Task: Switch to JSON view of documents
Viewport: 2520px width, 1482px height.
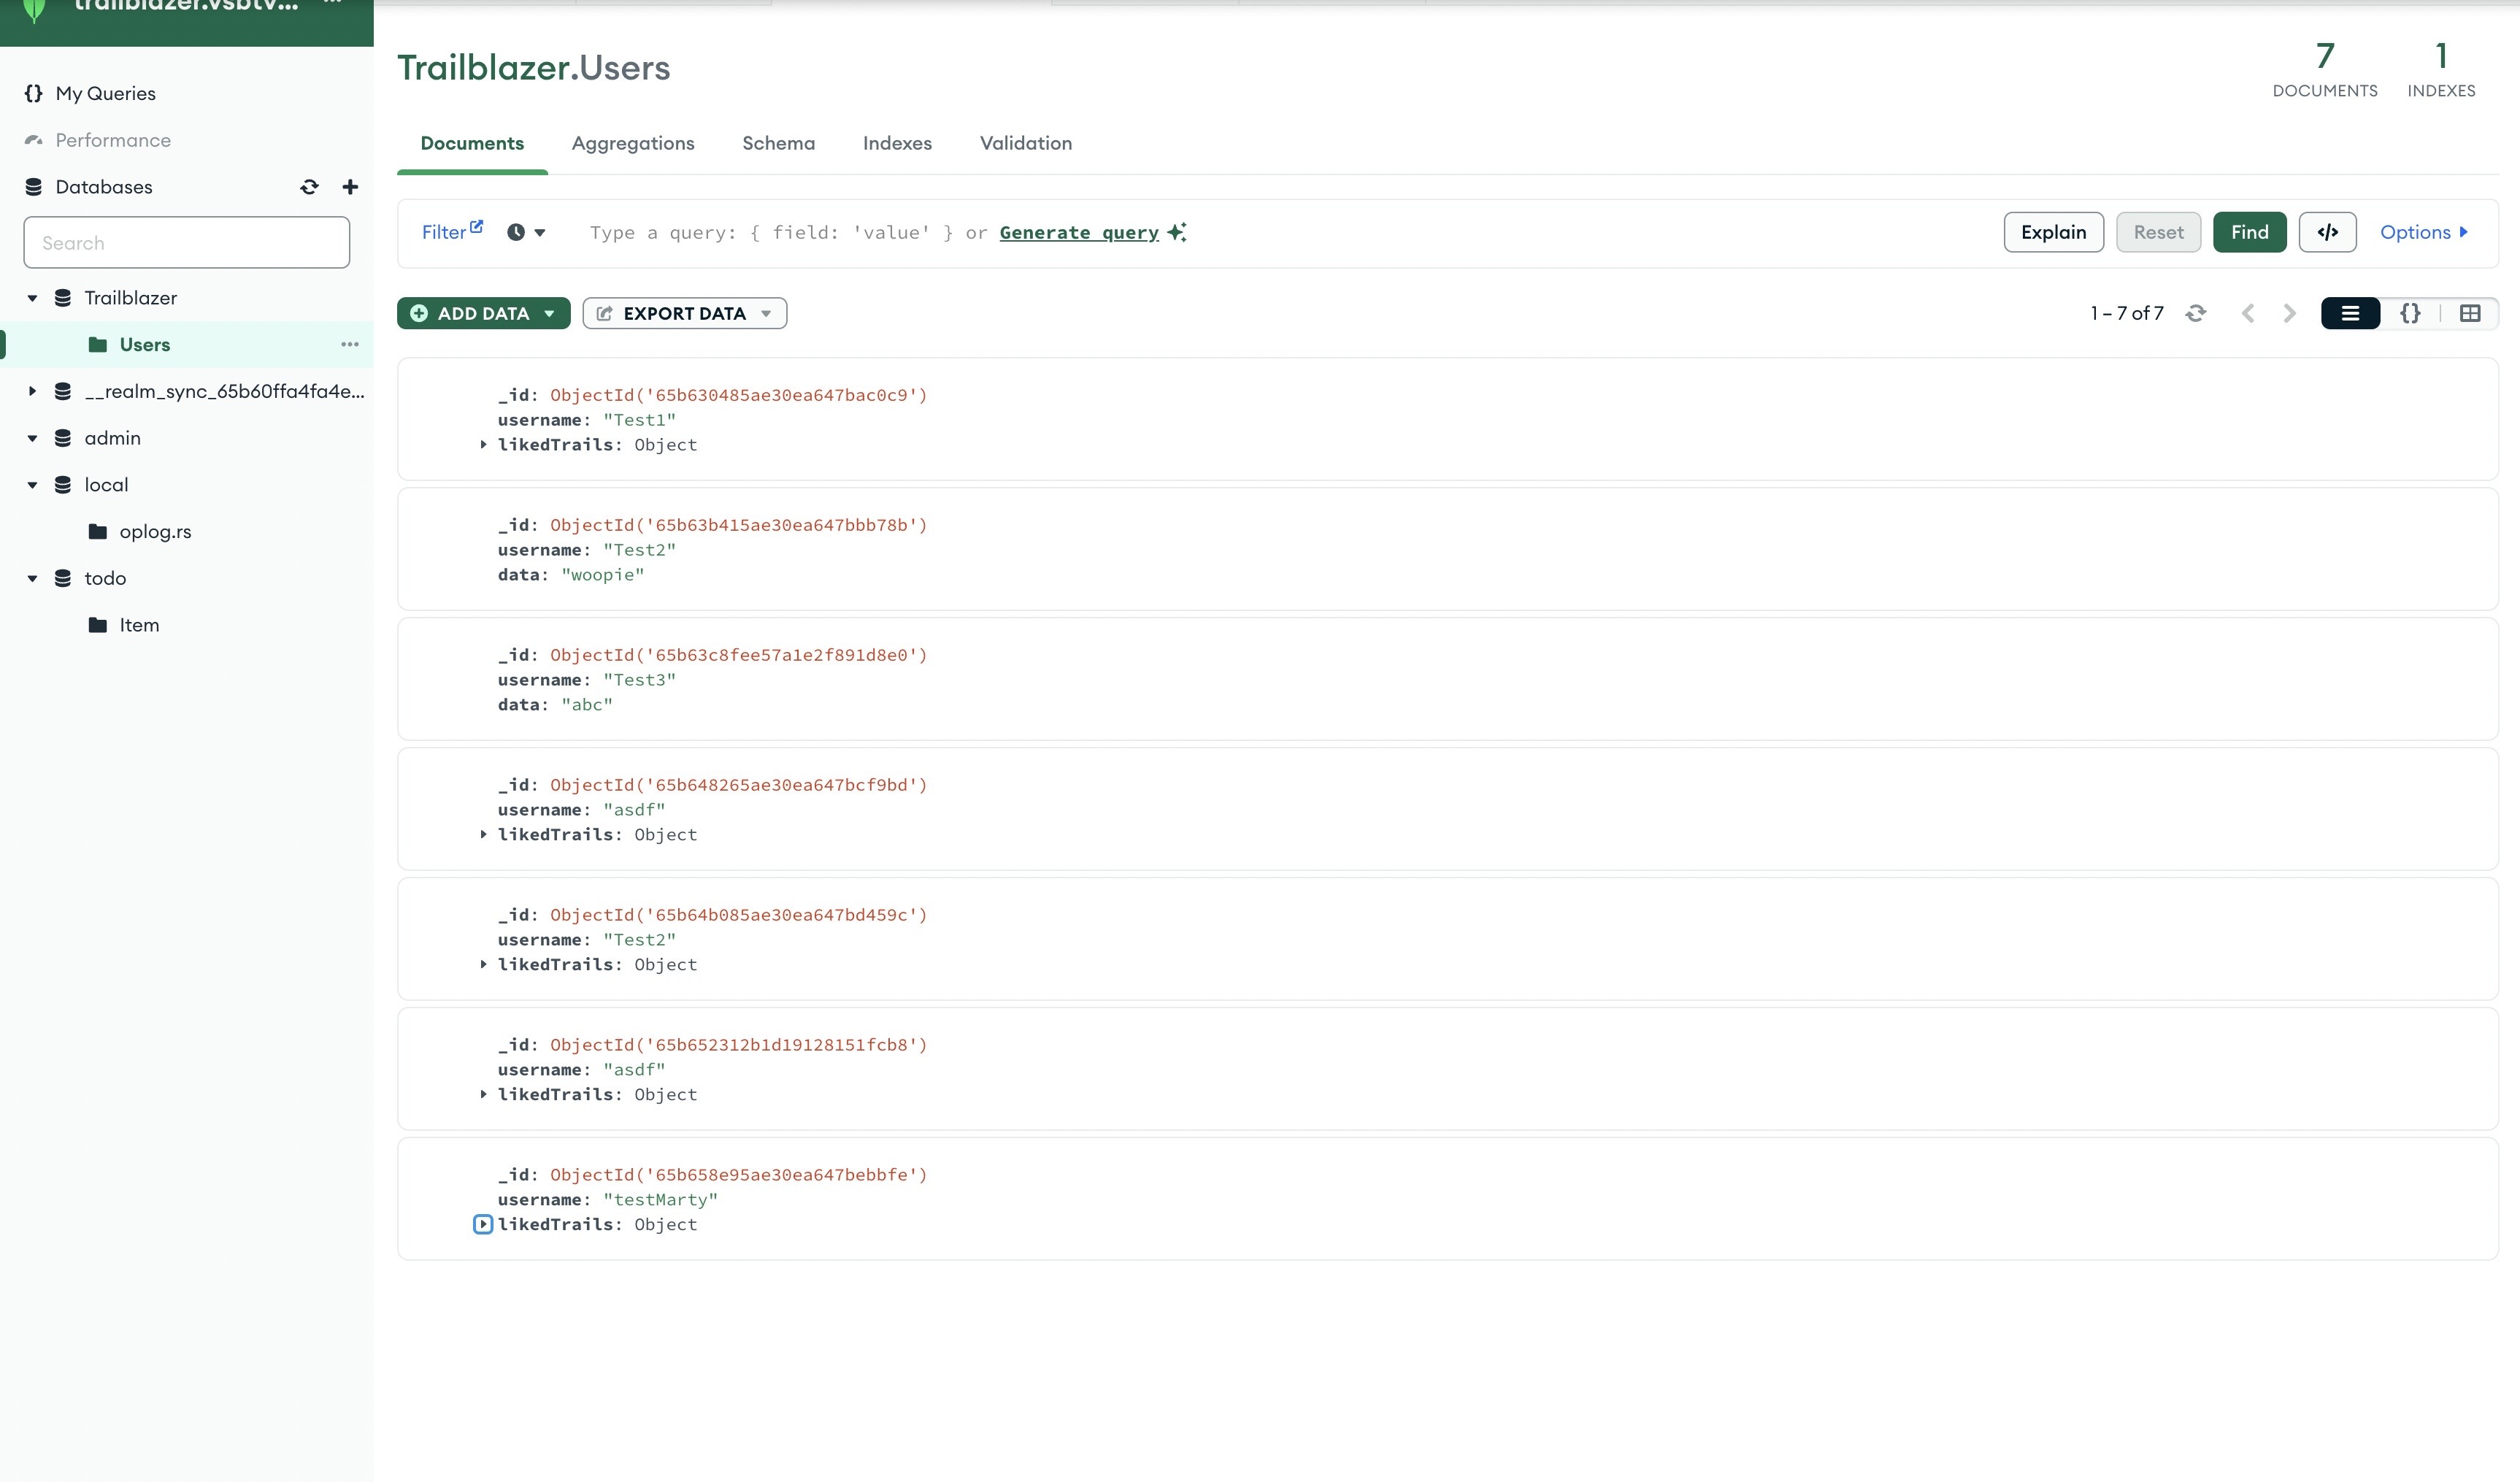Action: [2410, 313]
